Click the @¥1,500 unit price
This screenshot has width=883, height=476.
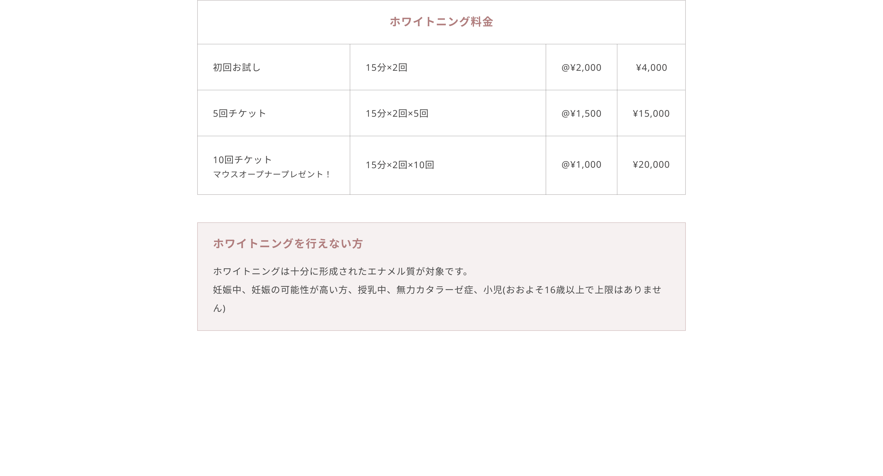click(x=581, y=113)
